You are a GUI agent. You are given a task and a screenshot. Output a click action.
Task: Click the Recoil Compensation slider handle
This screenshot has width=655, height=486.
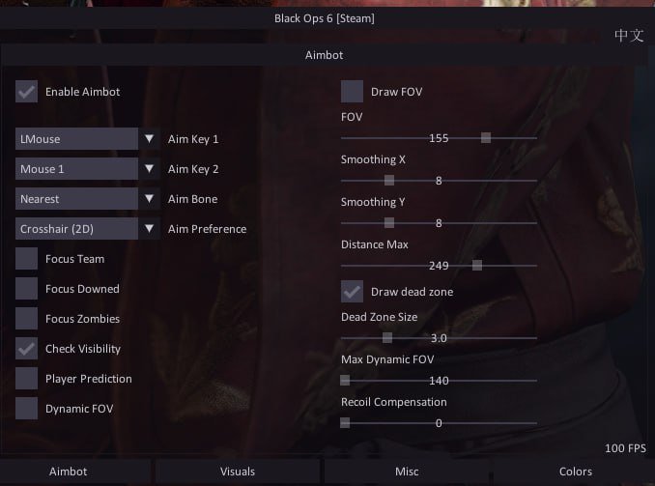pos(345,423)
